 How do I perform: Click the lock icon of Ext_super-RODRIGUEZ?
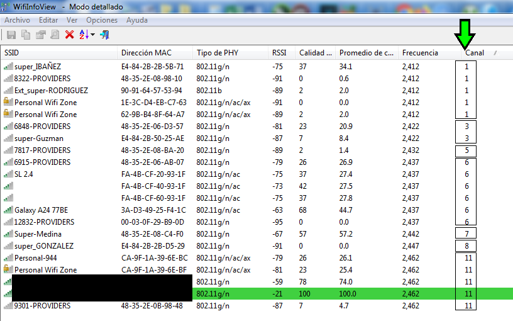(x=8, y=90)
